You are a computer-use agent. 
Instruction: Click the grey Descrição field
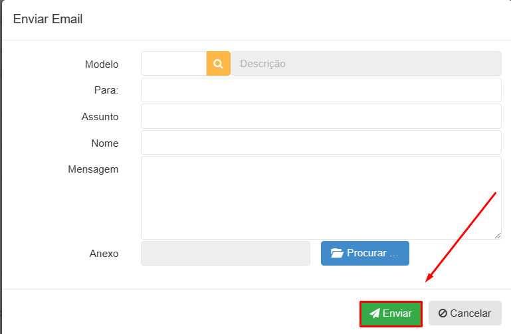(x=365, y=64)
